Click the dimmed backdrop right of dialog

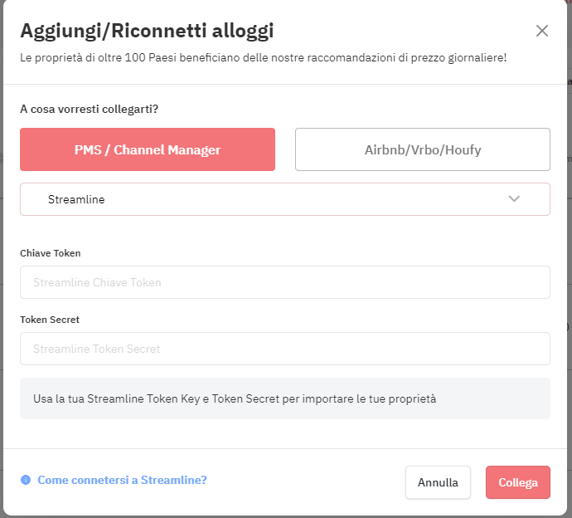[x=570, y=256]
